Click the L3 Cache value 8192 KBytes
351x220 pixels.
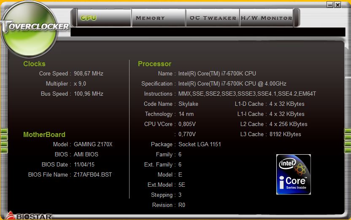pyautogui.click(x=285, y=134)
